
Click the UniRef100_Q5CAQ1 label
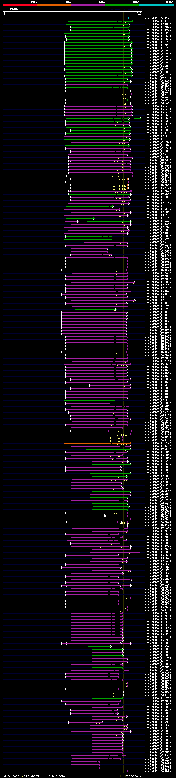(158, 170)
